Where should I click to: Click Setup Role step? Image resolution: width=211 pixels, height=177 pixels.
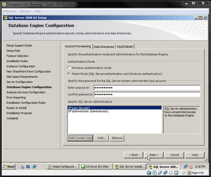click(13, 51)
